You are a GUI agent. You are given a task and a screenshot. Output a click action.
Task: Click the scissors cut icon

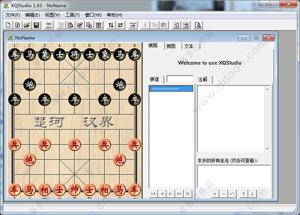(x=145, y=25)
